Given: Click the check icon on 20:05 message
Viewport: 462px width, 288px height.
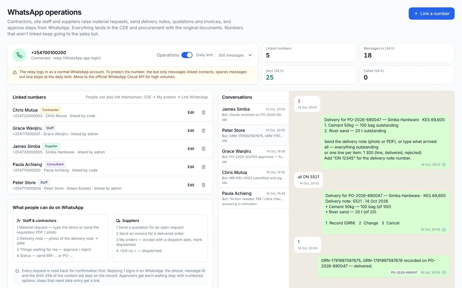Looking at the screenshot, I should click(444, 272).
